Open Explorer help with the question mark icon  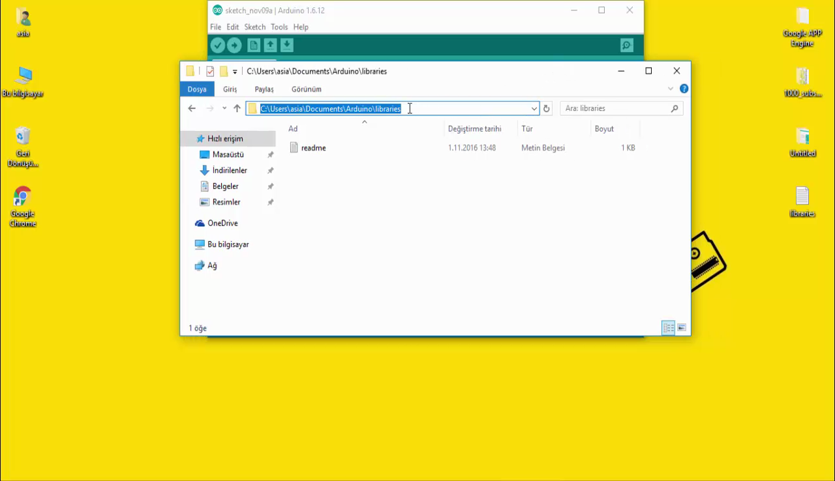tap(684, 89)
